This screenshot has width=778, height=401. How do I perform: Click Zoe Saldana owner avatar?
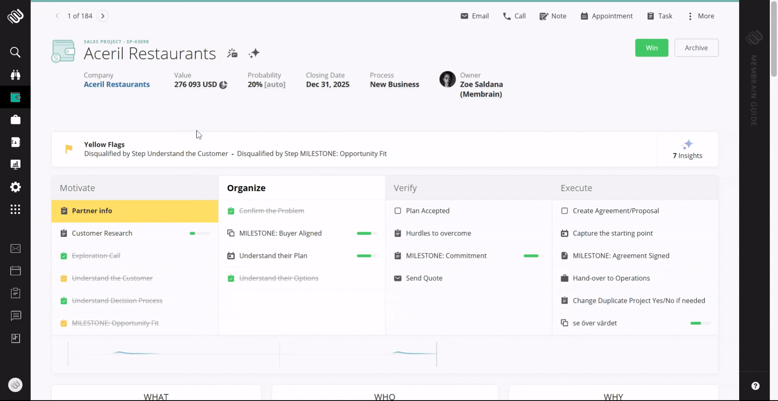pyautogui.click(x=448, y=79)
